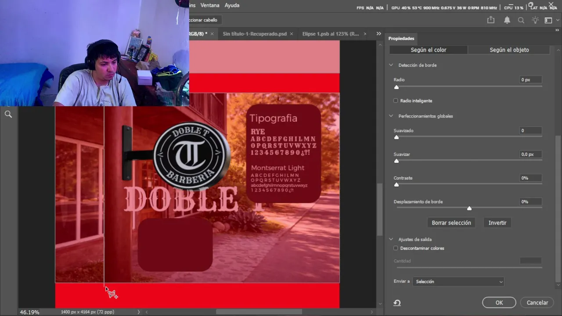Click the search magnifier in options bar
562x316 pixels.
tap(521, 20)
